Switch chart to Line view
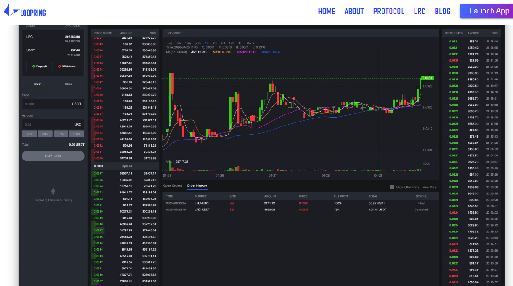 [170, 43]
